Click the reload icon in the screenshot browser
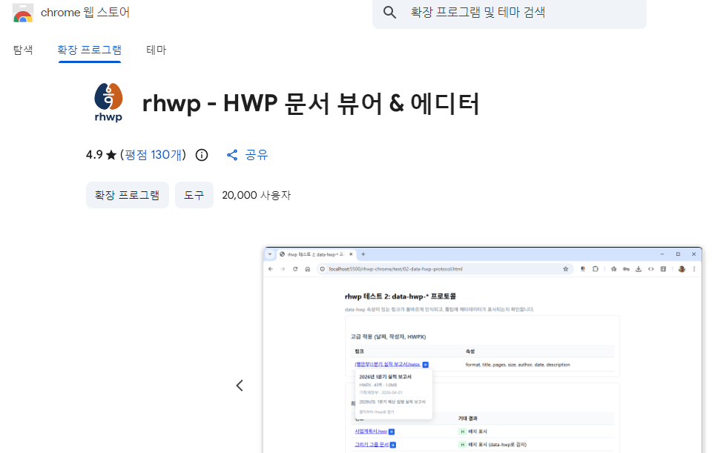715x453 pixels. pyautogui.click(x=295, y=269)
